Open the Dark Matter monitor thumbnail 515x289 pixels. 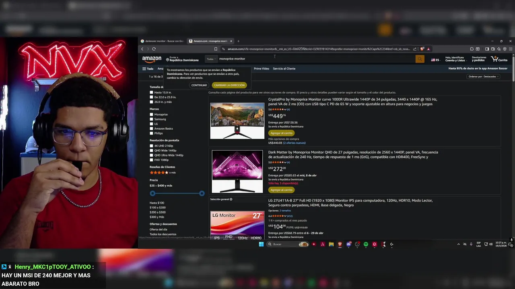(x=237, y=171)
